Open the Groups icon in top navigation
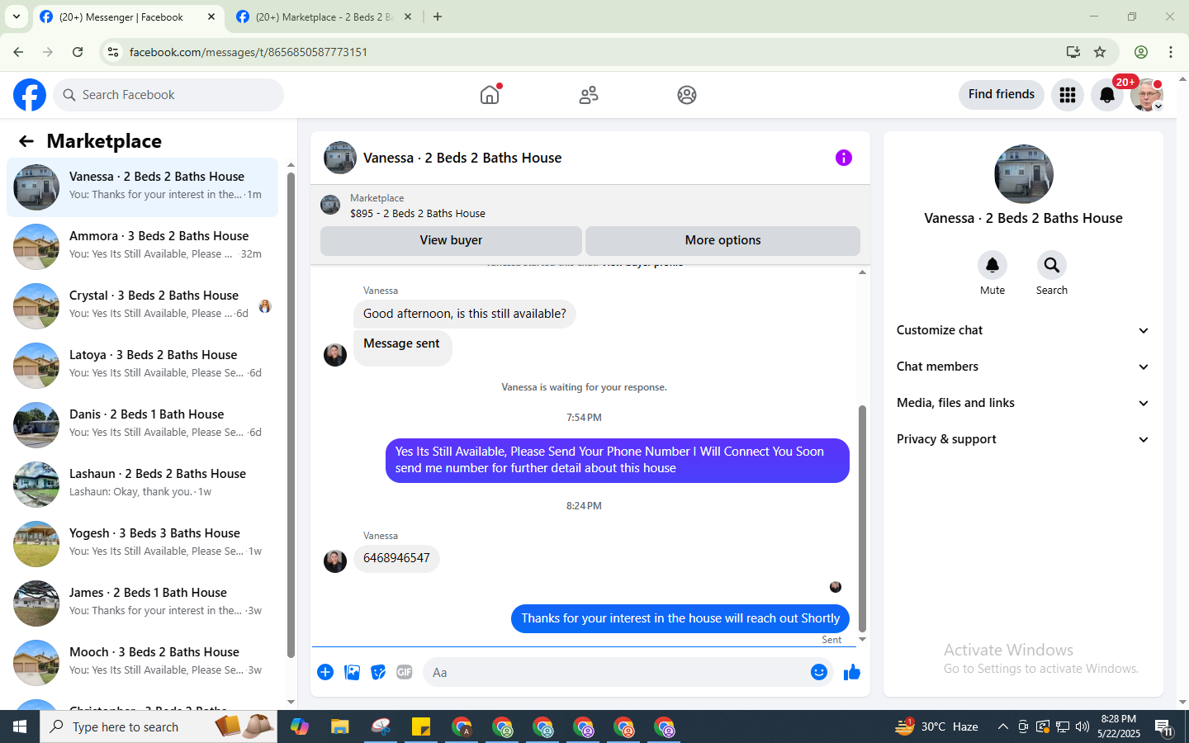The height and width of the screenshot is (743, 1189). click(x=687, y=95)
